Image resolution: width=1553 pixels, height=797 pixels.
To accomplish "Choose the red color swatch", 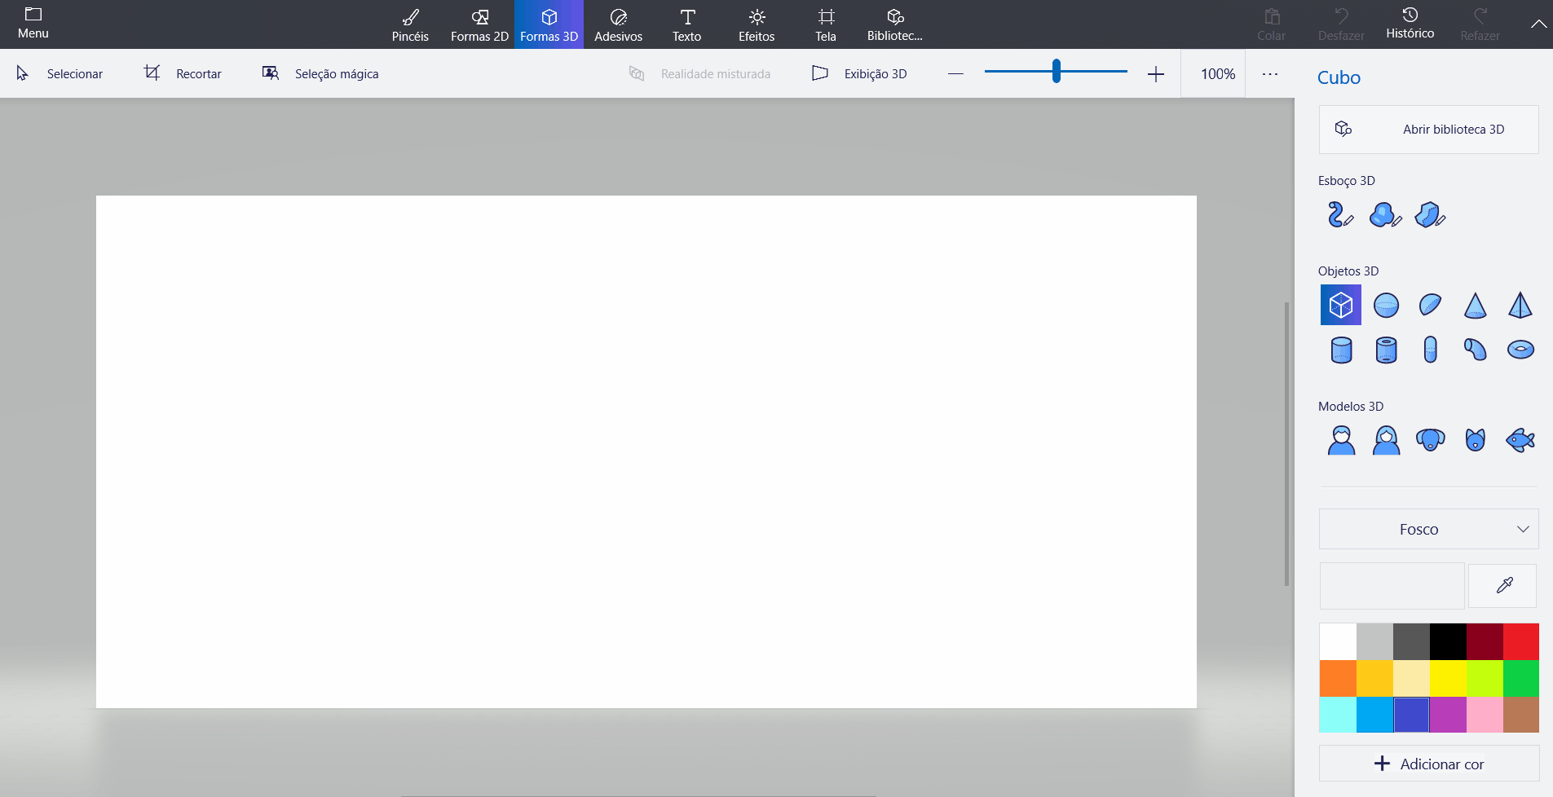I will coord(1521,641).
